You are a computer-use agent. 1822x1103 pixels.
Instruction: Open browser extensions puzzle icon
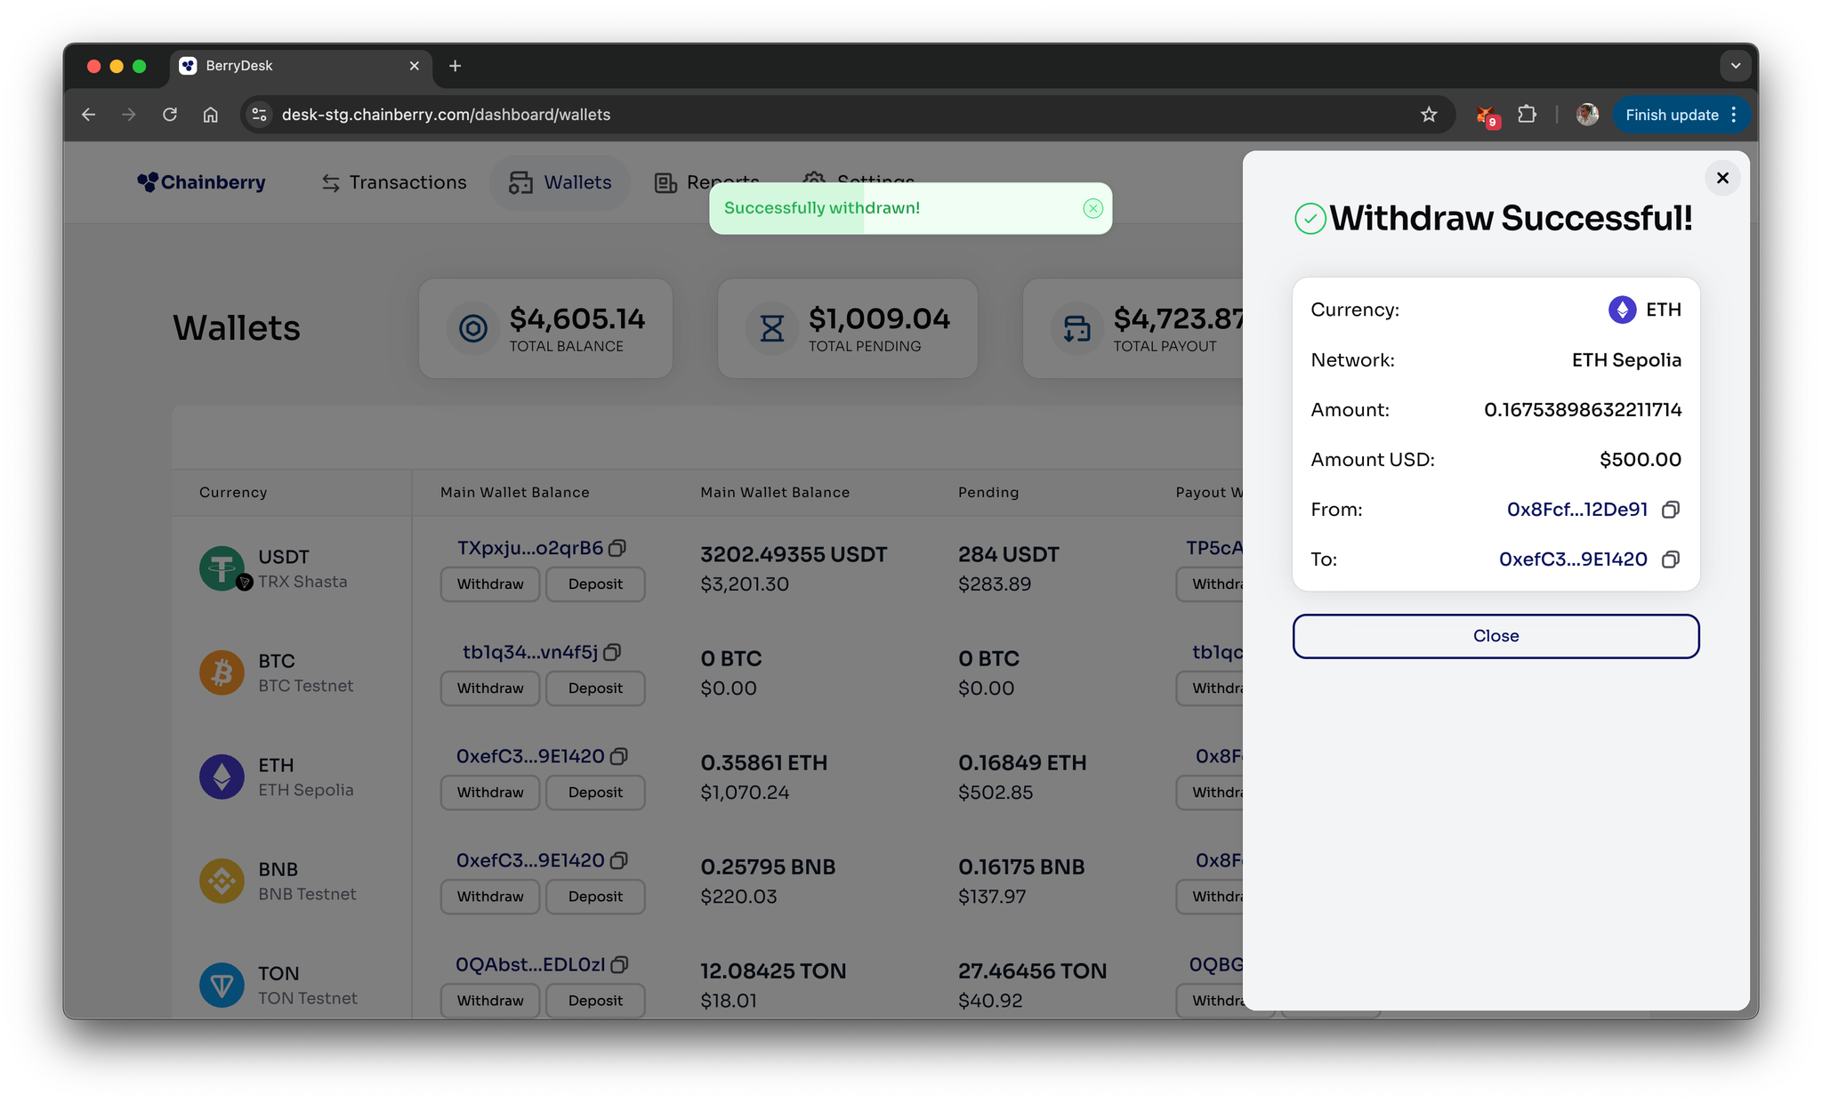[1527, 115]
